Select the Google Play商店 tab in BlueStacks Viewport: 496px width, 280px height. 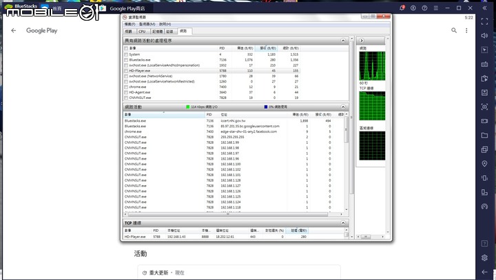(x=123, y=8)
